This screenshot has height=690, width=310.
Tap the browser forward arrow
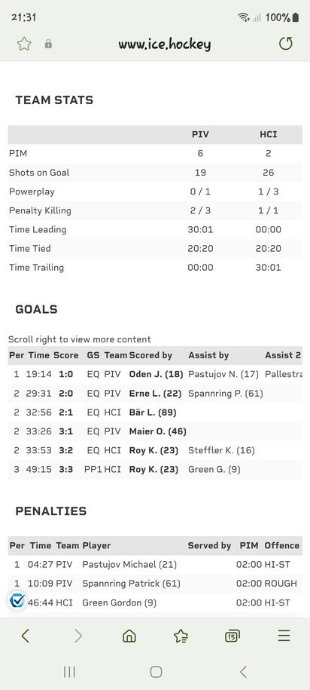(78, 636)
